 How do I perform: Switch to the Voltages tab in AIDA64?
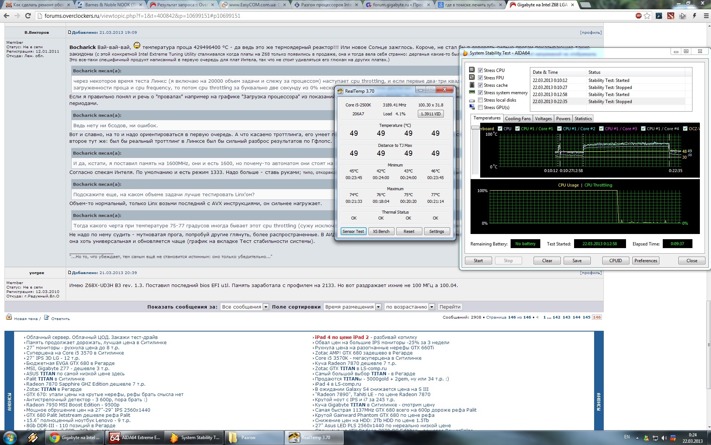click(543, 119)
